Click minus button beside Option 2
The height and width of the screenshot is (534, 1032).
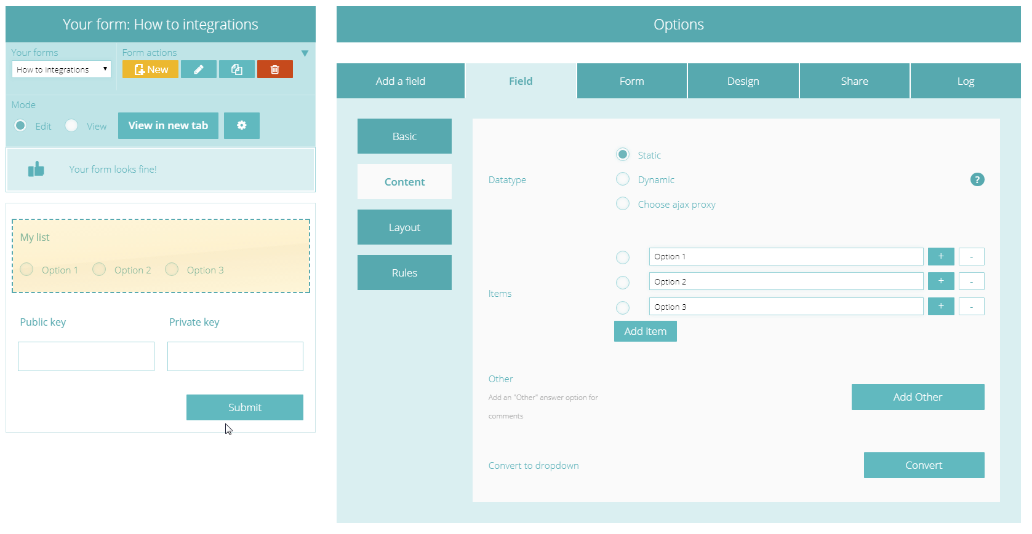pos(972,281)
